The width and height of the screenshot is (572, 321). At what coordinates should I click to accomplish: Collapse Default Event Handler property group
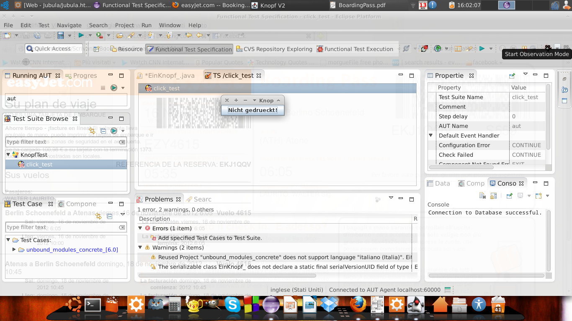(x=430, y=135)
